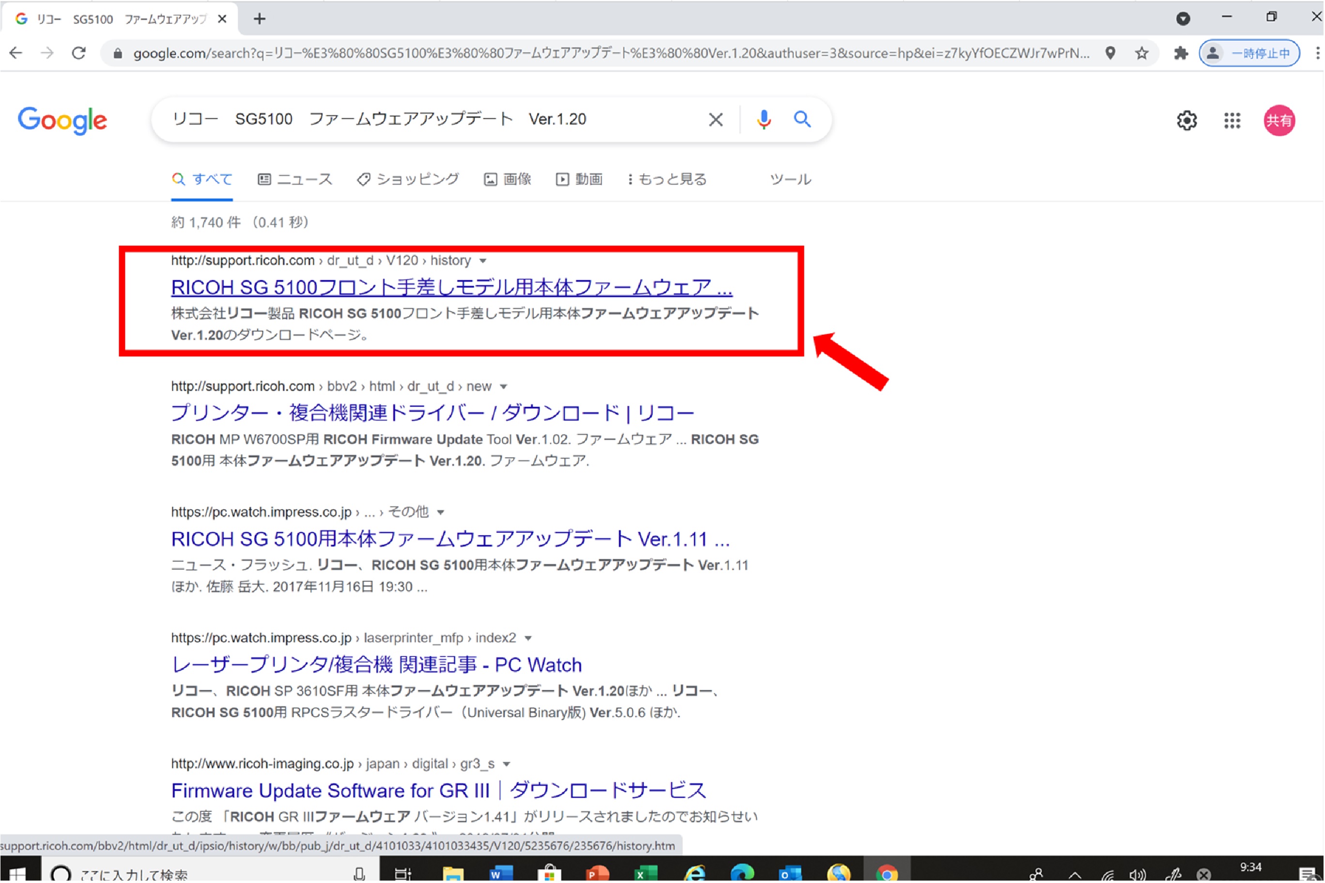Open the Extensions puzzle icon

click(1181, 54)
